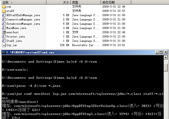Close the cmd.exe window
This screenshot has width=169, height=119.
pos(166,52)
